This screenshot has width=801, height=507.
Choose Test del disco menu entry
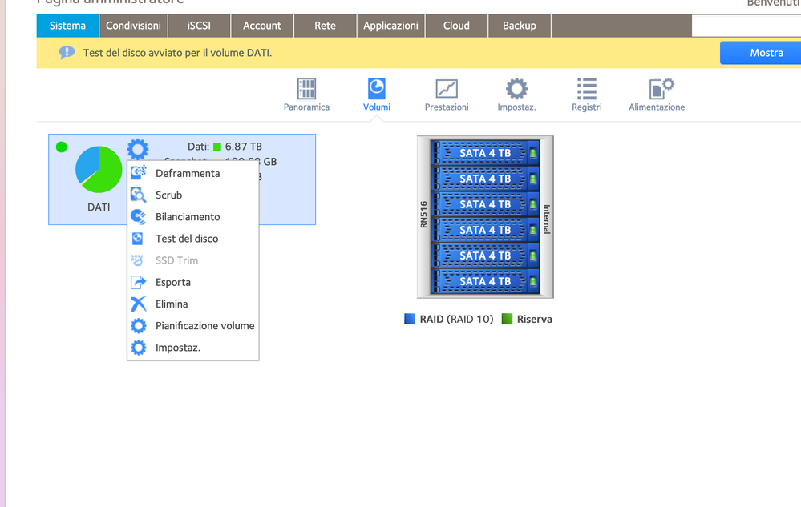[186, 239]
